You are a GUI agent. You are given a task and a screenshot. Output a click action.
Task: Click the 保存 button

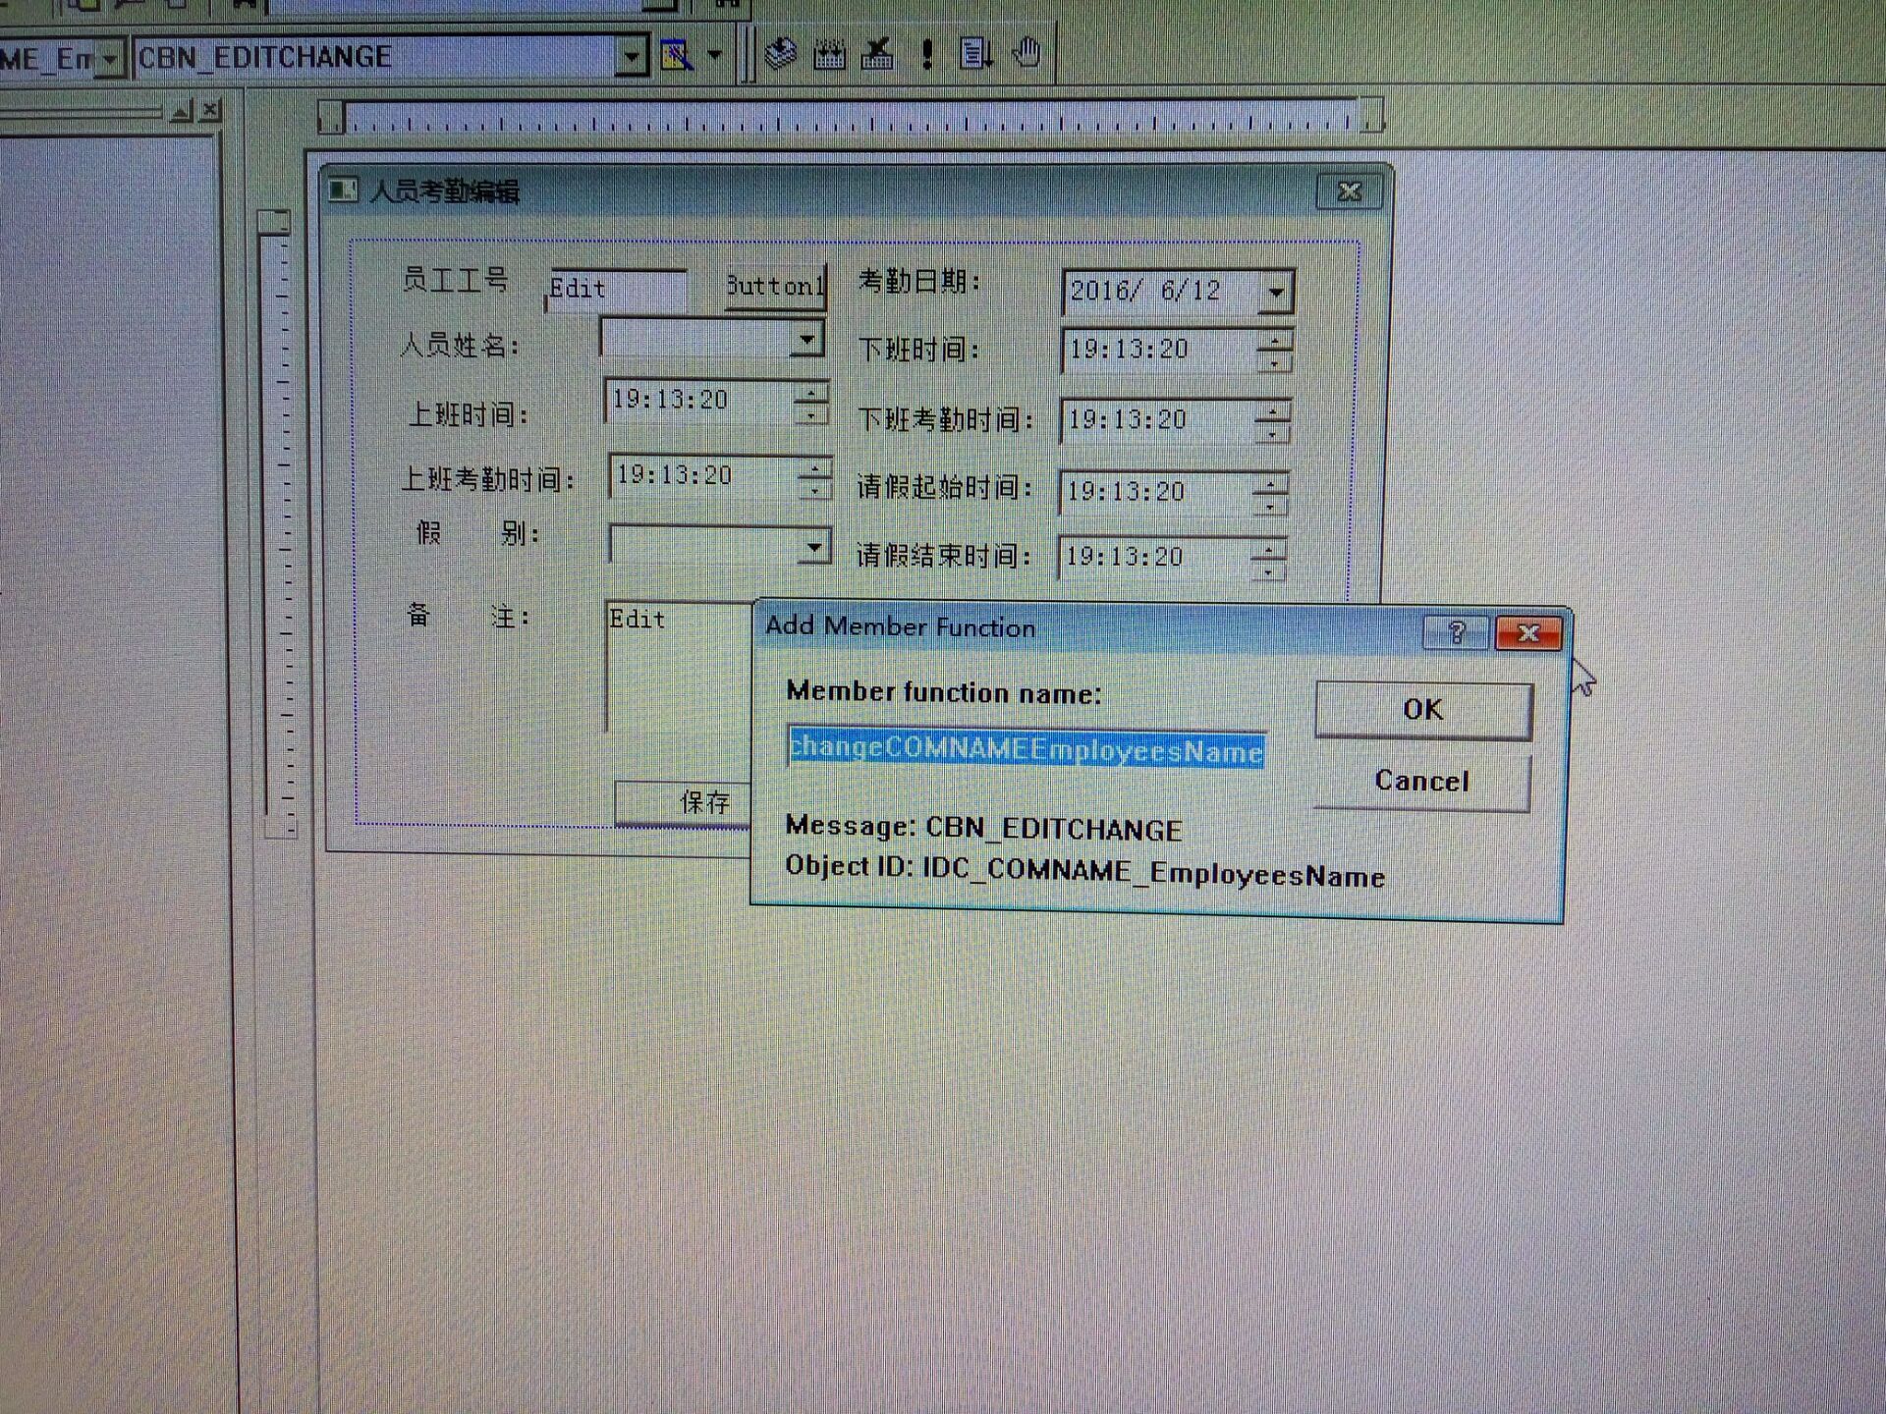point(685,803)
